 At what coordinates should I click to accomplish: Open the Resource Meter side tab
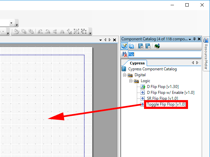(x=206, y=54)
